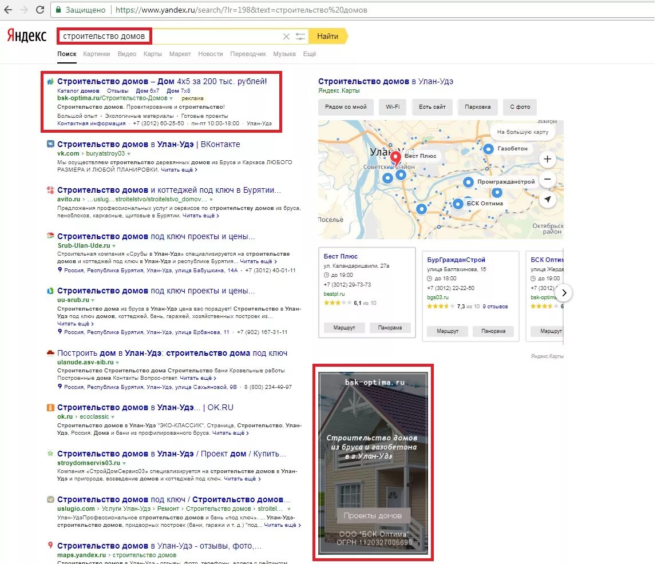The height and width of the screenshot is (564, 657).
Task: Click the Газобетон map marker
Action: click(x=488, y=149)
